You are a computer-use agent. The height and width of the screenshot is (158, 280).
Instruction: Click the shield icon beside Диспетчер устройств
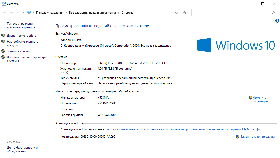[3, 36]
